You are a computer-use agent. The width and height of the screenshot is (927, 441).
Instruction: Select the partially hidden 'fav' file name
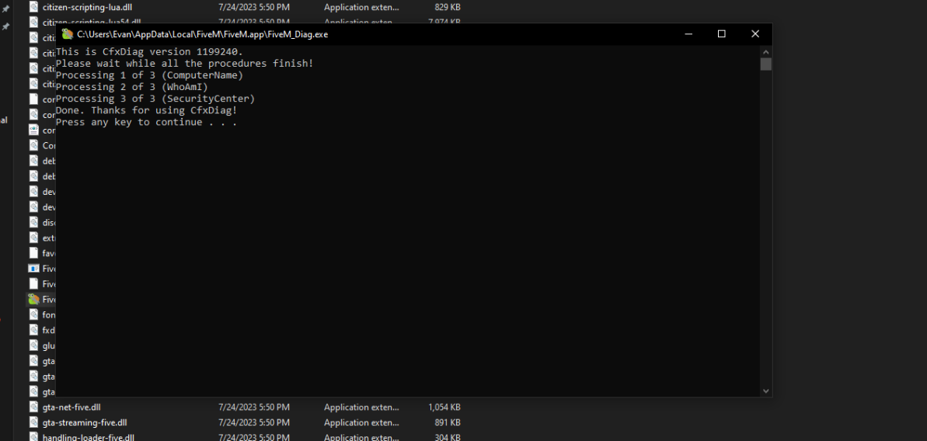click(x=49, y=253)
